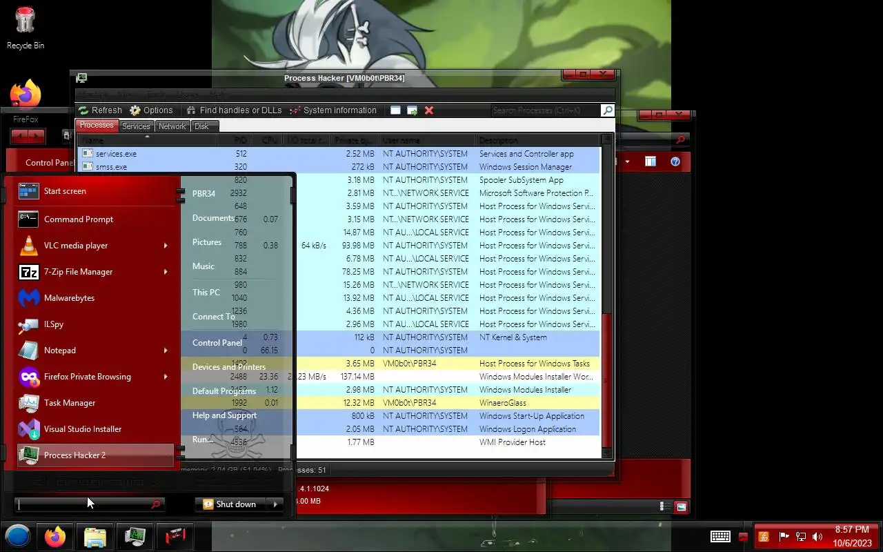
Task: Expand the VLC media player jump list arrow
Action: [x=166, y=246]
